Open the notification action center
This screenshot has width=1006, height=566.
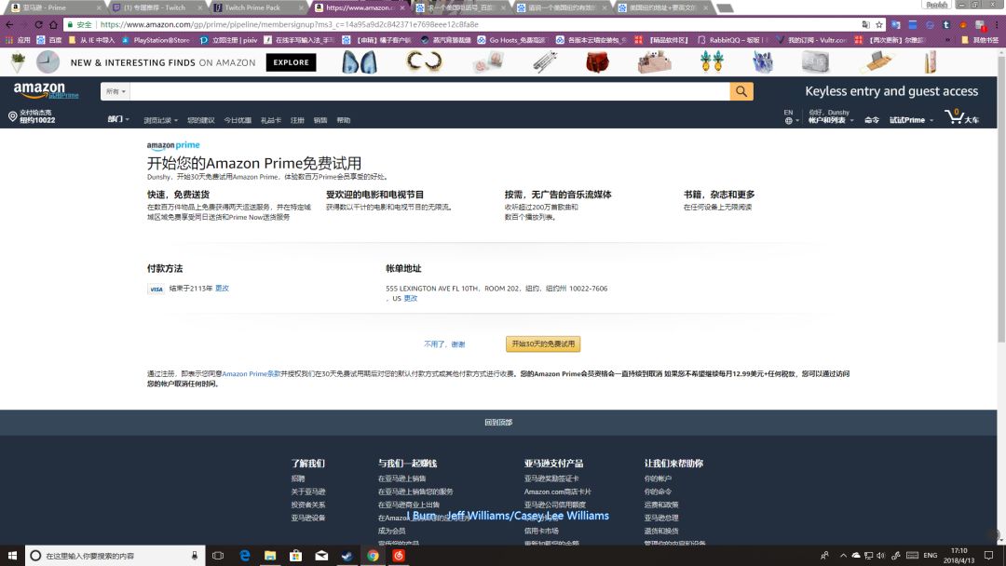click(988, 555)
